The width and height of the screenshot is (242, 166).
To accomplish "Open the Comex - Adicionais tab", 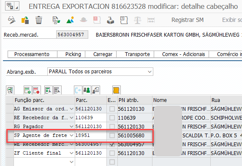I will point(184,54).
